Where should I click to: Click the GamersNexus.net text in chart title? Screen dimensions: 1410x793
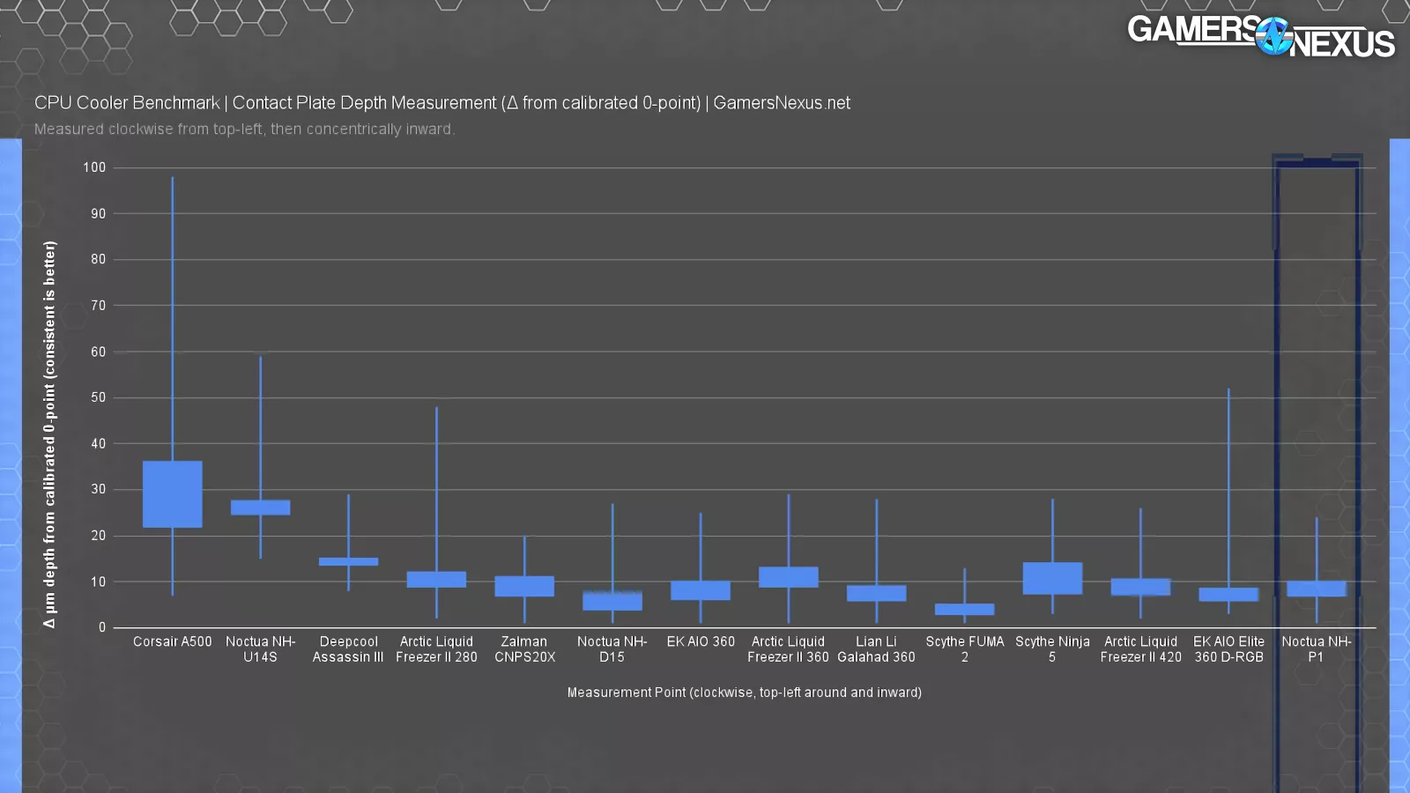(x=782, y=103)
